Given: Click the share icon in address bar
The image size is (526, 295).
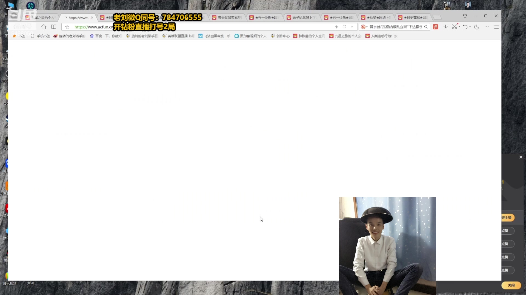Looking at the screenshot, I should 344,27.
